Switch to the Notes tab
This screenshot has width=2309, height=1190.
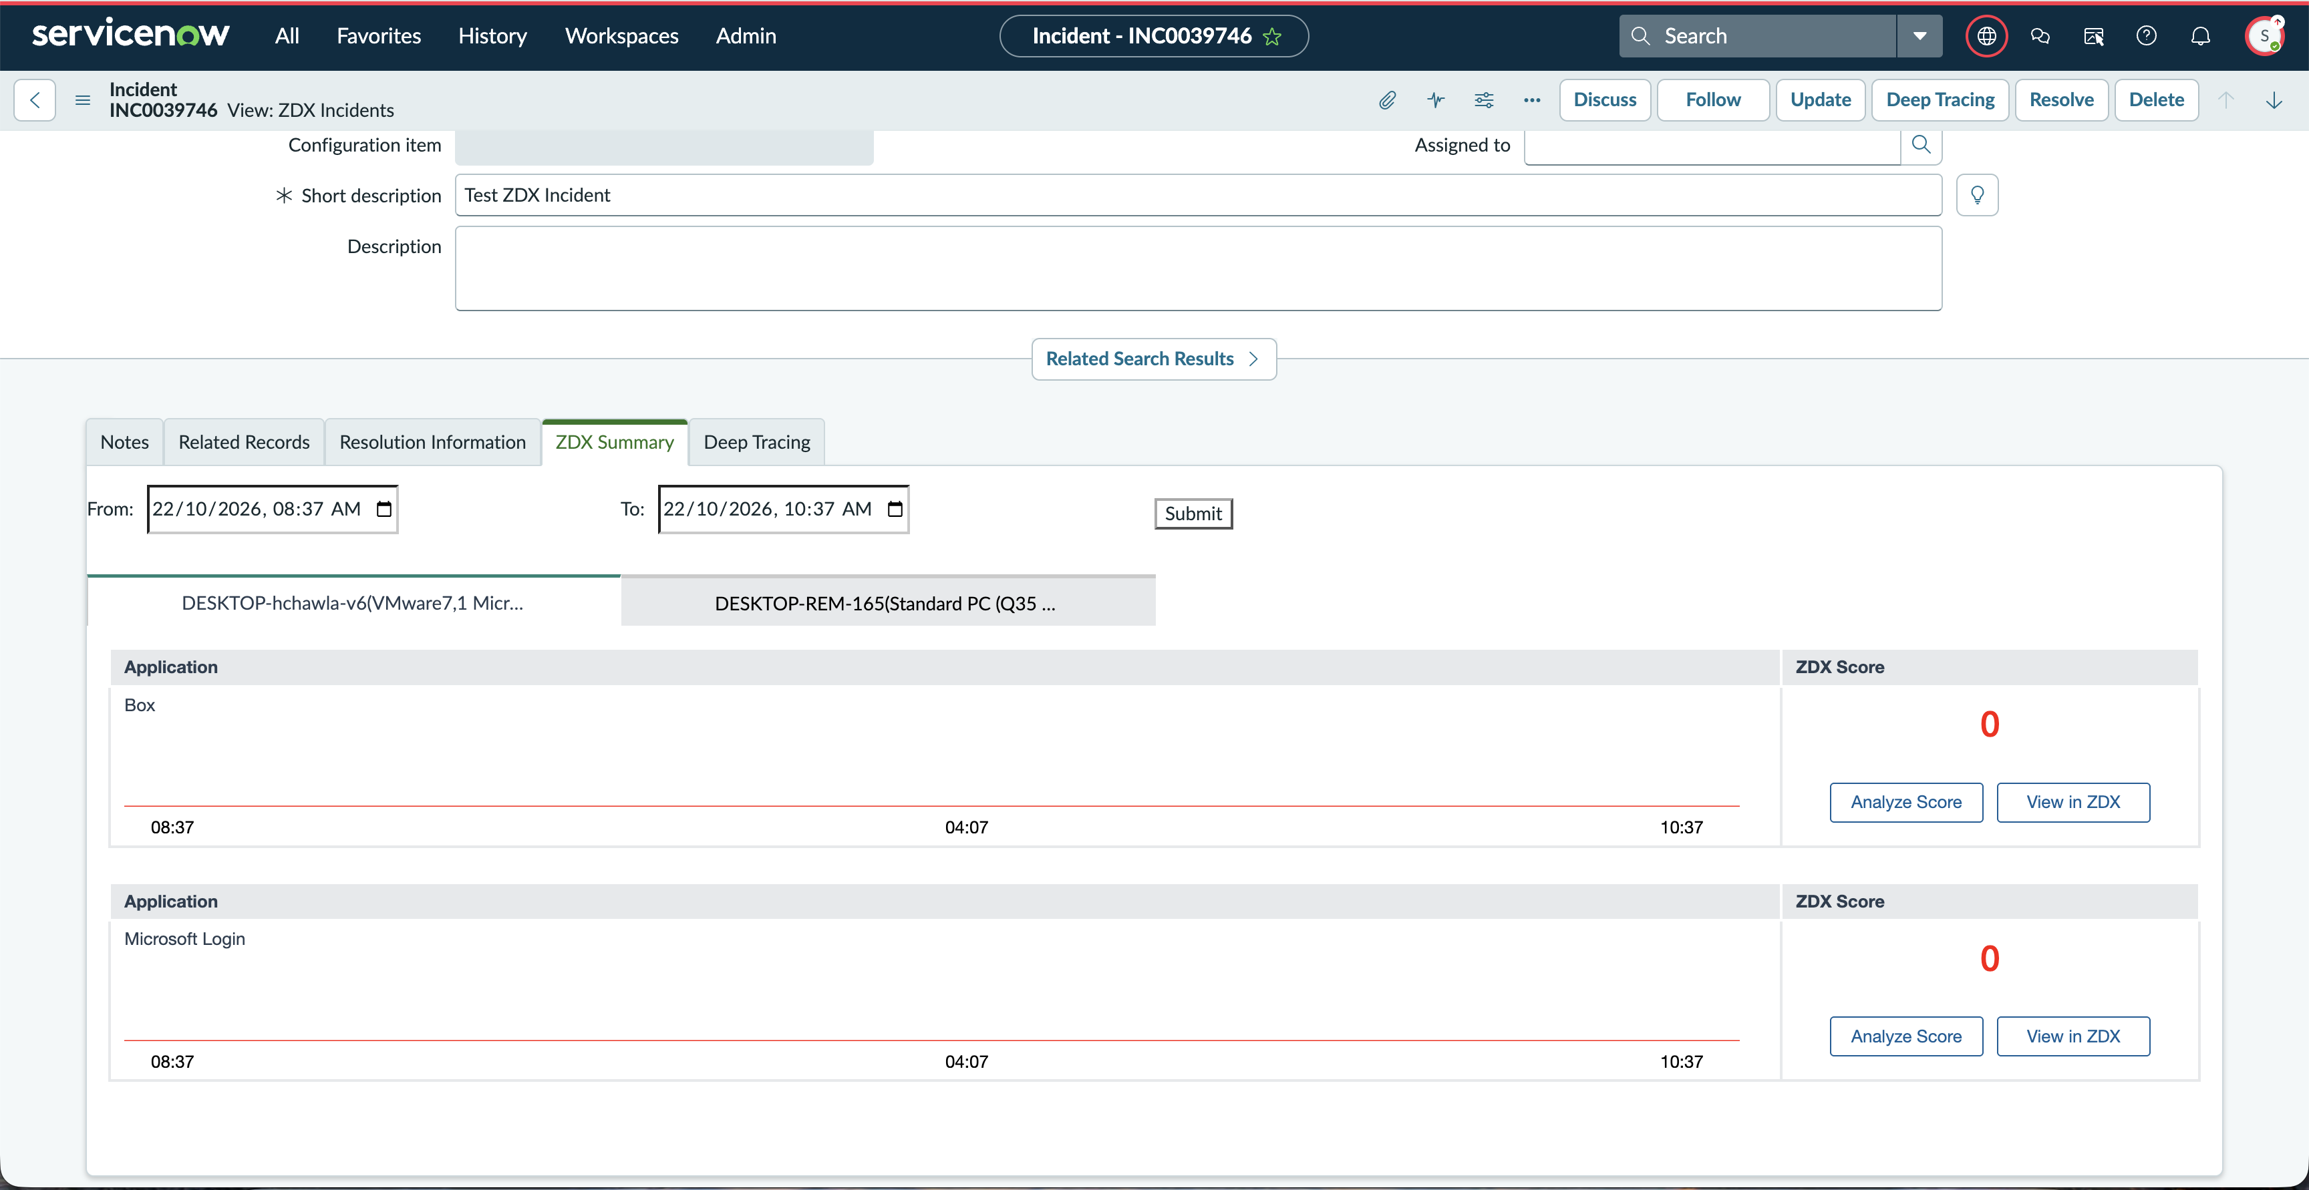124,443
